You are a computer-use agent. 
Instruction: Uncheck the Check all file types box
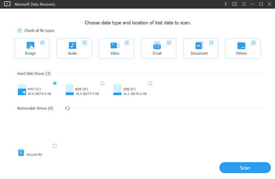tap(19, 31)
